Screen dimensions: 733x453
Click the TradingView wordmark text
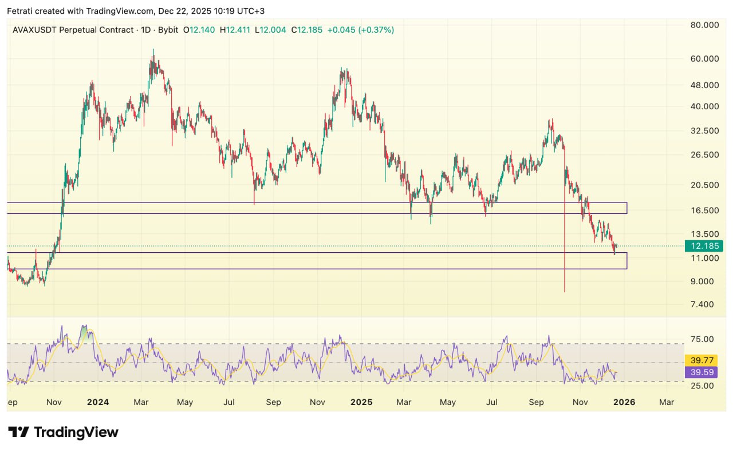(x=76, y=432)
